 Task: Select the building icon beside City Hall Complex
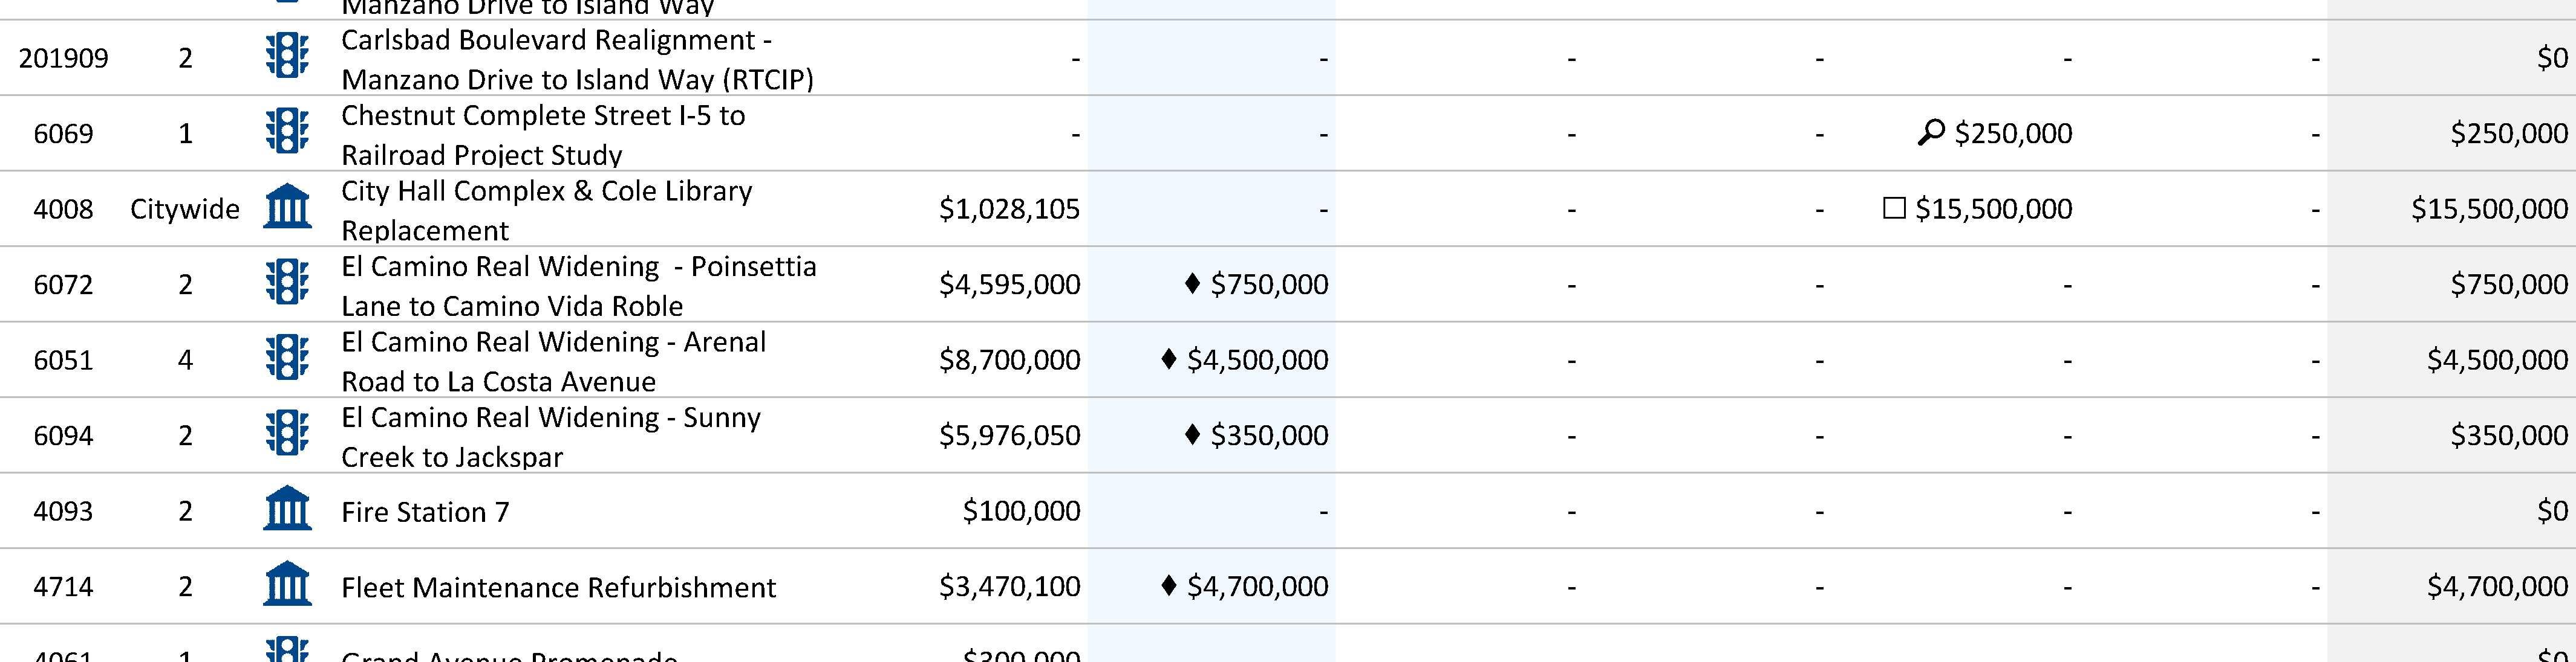tap(287, 207)
